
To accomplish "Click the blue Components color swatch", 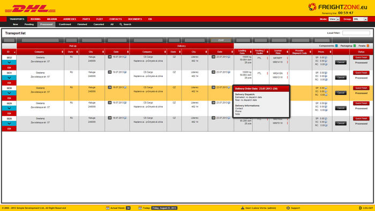I will tap(336, 46).
